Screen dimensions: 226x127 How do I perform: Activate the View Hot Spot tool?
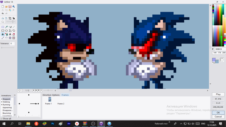pyautogui.click(x=10, y=38)
